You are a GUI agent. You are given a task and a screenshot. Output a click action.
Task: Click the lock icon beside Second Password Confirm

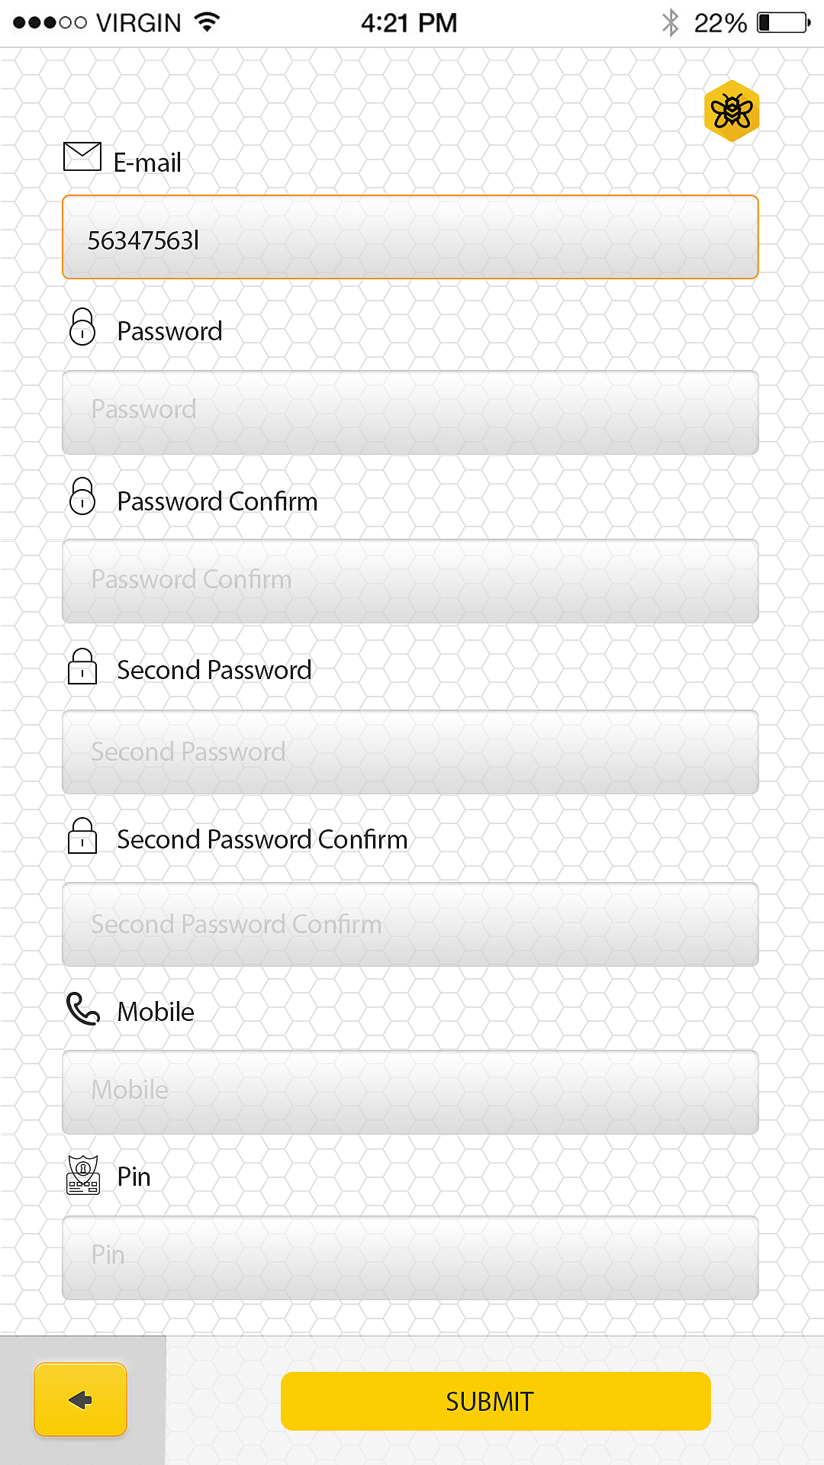tap(82, 836)
